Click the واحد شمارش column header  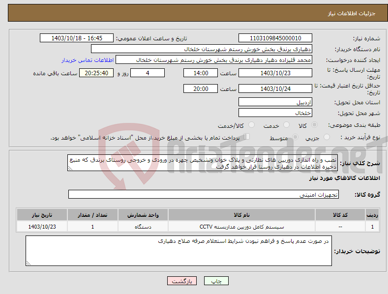pos(143,215)
